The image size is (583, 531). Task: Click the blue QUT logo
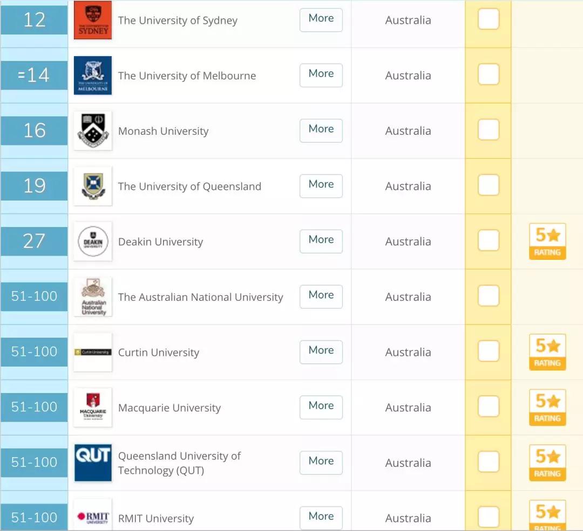click(93, 462)
